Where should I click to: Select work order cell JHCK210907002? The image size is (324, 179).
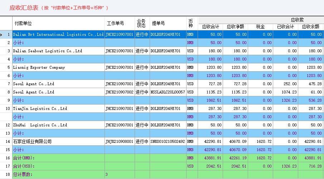pyautogui.click(x=119, y=92)
